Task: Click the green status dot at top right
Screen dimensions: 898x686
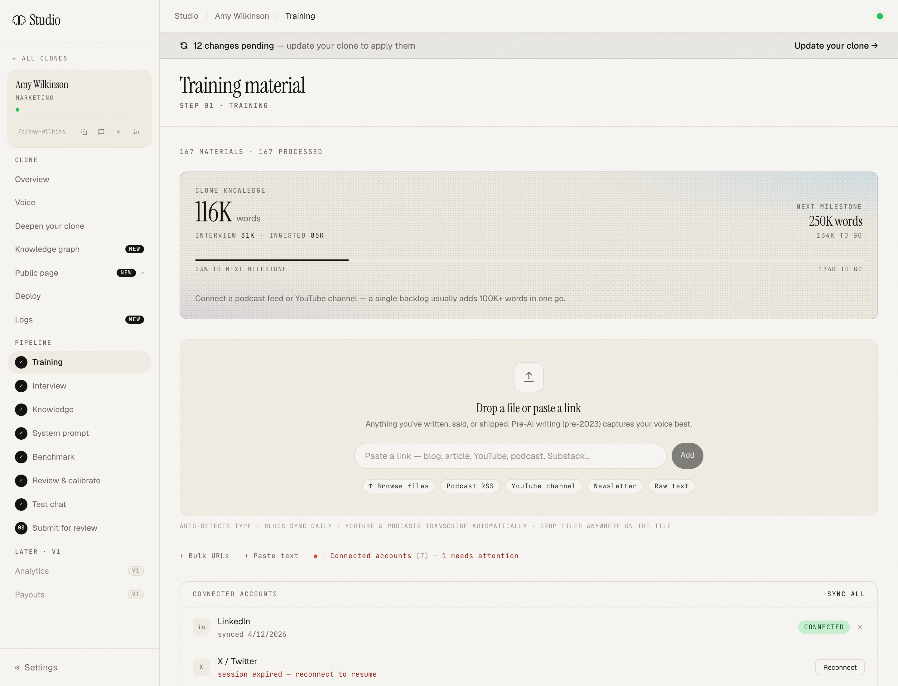Action: pos(880,16)
